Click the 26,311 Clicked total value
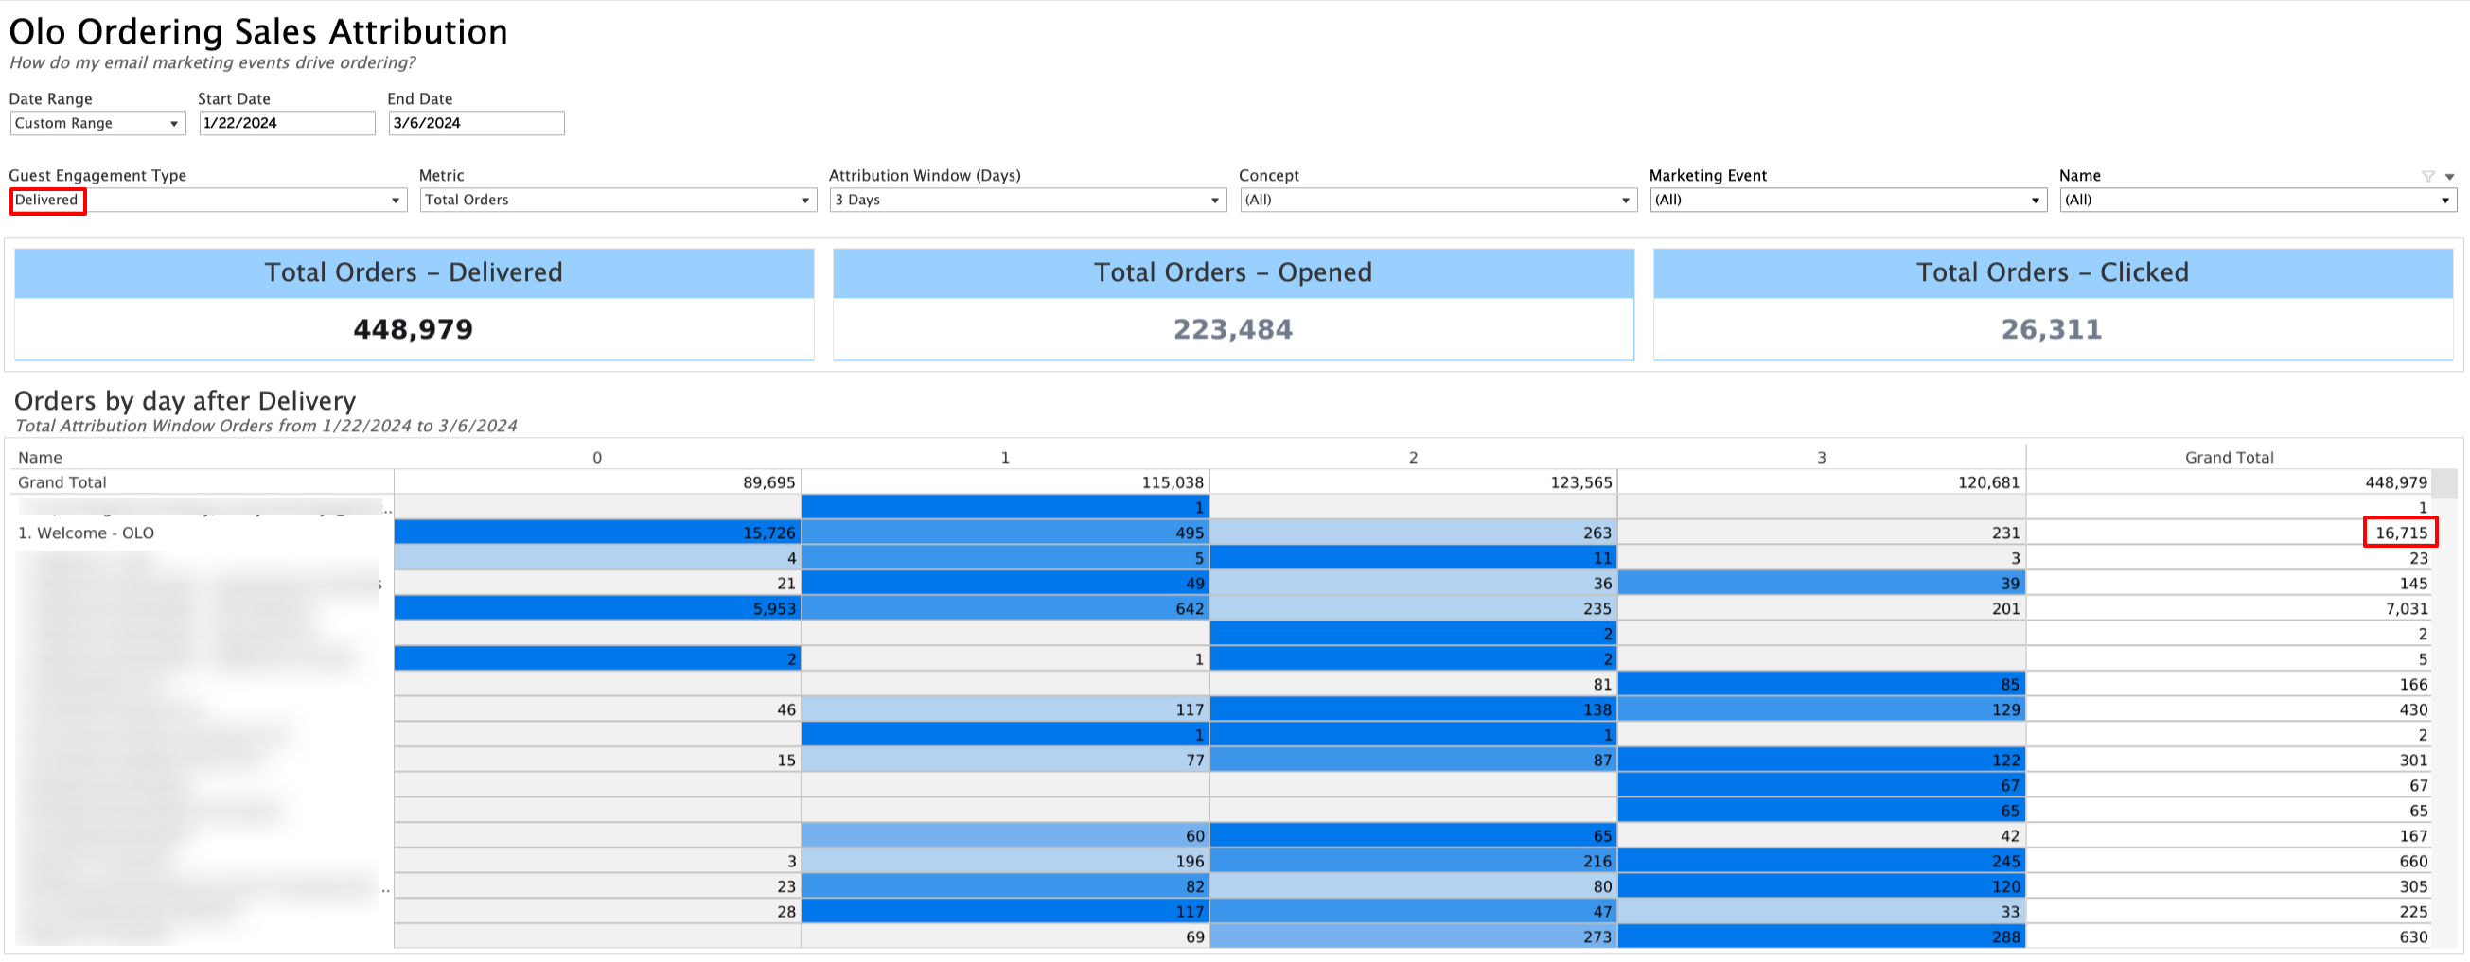This screenshot has height=962, width=2470. tap(2051, 329)
